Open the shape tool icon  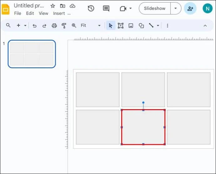[141, 26]
